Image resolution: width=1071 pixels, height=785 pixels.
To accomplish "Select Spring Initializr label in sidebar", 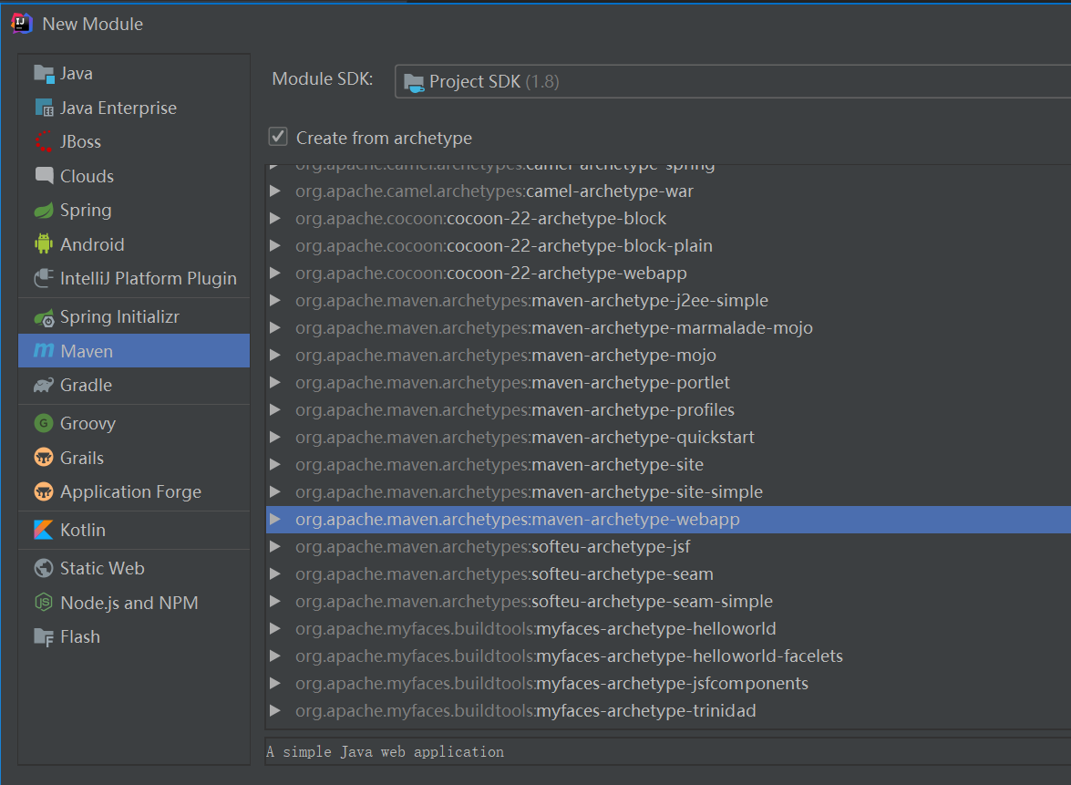I will pyautogui.click(x=119, y=317).
